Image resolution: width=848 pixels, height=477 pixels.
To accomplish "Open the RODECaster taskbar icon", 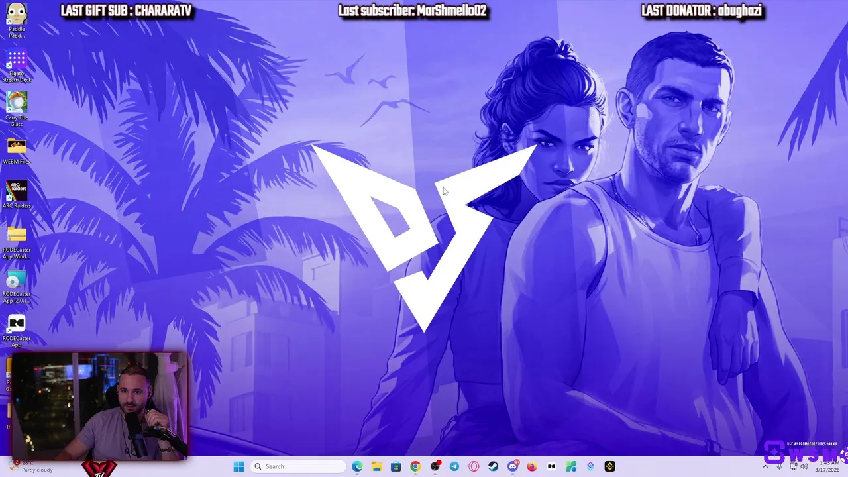I will [x=551, y=466].
